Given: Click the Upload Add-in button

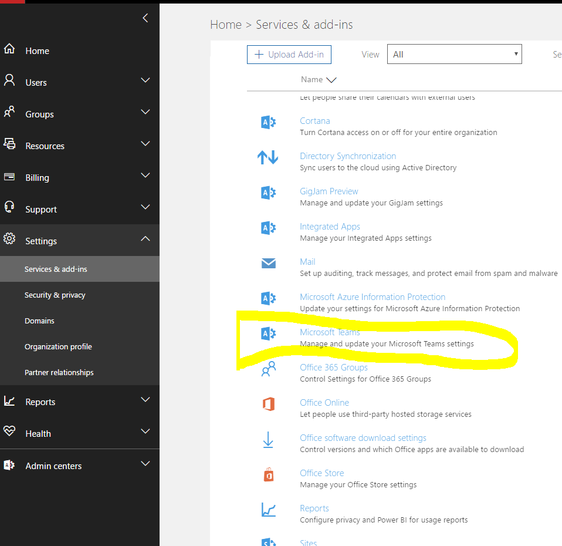Looking at the screenshot, I should [x=289, y=55].
